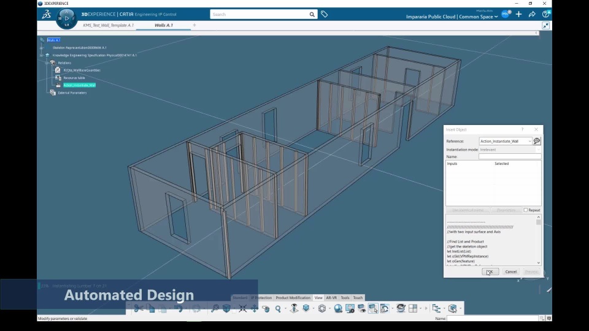This screenshot has height=331, width=589.
Task: Click the Fit All In icon
Action: 243,308
